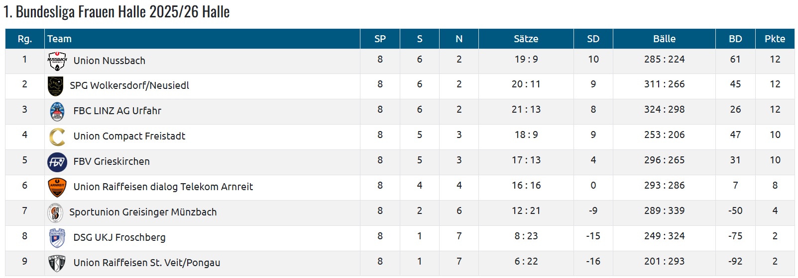Click the Union Nussbach team logo
Screen dimensions: 798x278
tap(57, 61)
